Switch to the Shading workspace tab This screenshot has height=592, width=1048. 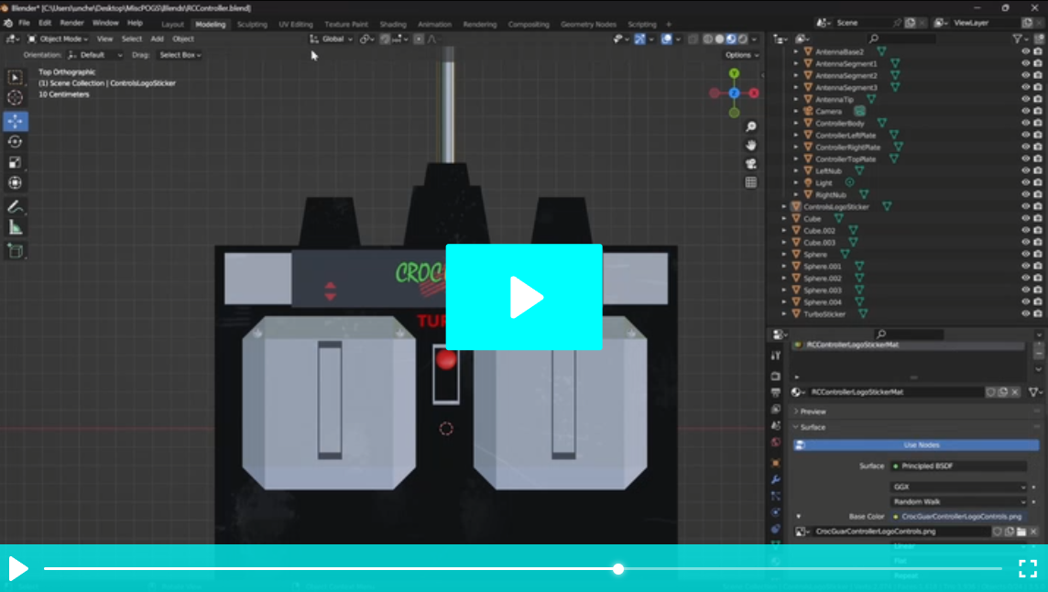pos(392,25)
